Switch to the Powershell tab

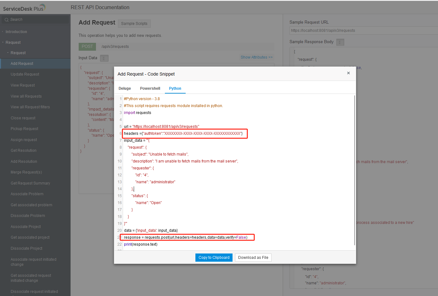[150, 88]
